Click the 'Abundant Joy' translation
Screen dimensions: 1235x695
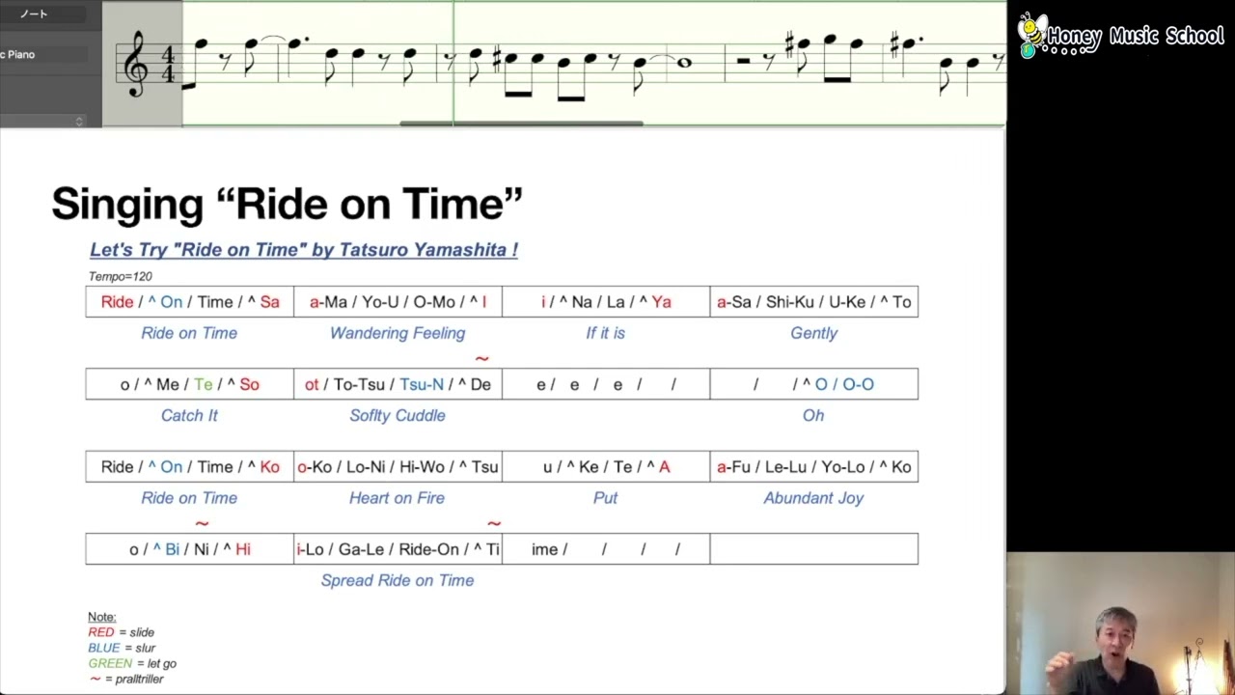813,498
